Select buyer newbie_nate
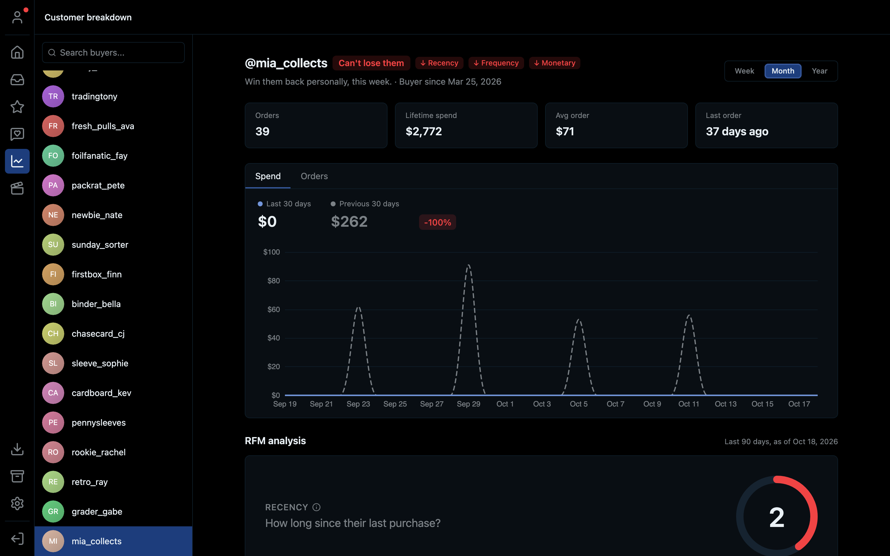Screen dimensions: 890x556 tap(113, 215)
